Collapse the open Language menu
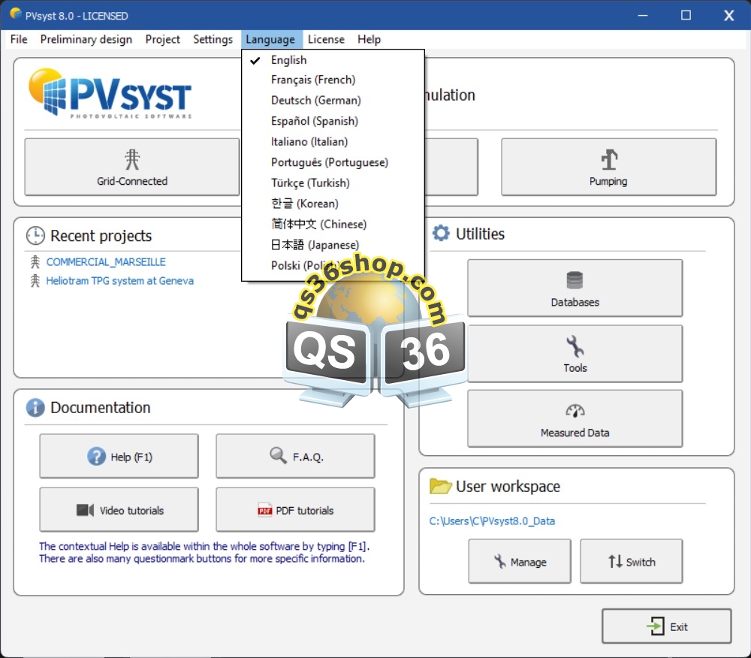The image size is (751, 658). [270, 39]
